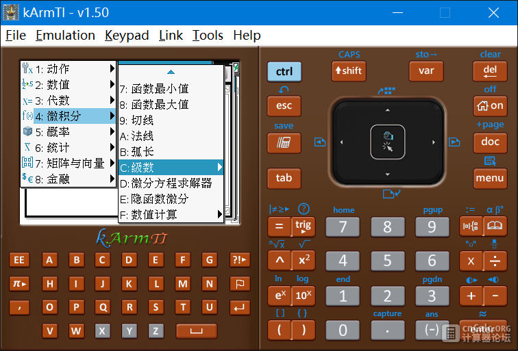Click the e to the x key
The image size is (518, 351).
point(280,296)
